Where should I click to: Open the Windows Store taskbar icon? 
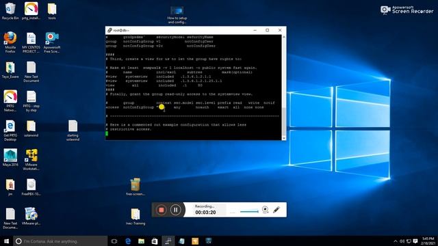(155, 241)
